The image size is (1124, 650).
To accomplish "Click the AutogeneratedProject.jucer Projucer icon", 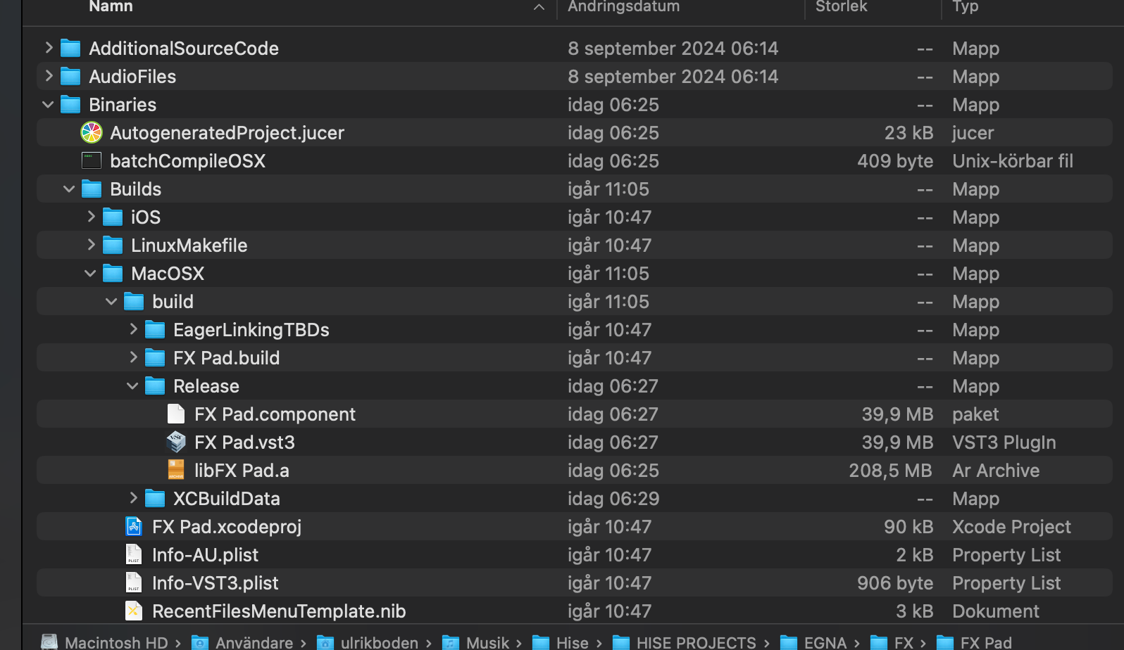I will (92, 132).
